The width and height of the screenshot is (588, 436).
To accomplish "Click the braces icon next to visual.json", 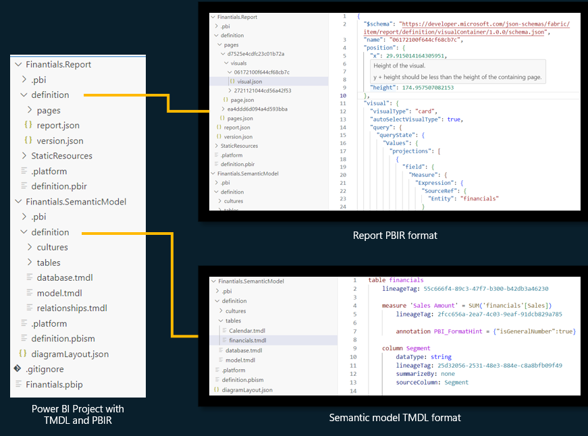I will pos(232,81).
